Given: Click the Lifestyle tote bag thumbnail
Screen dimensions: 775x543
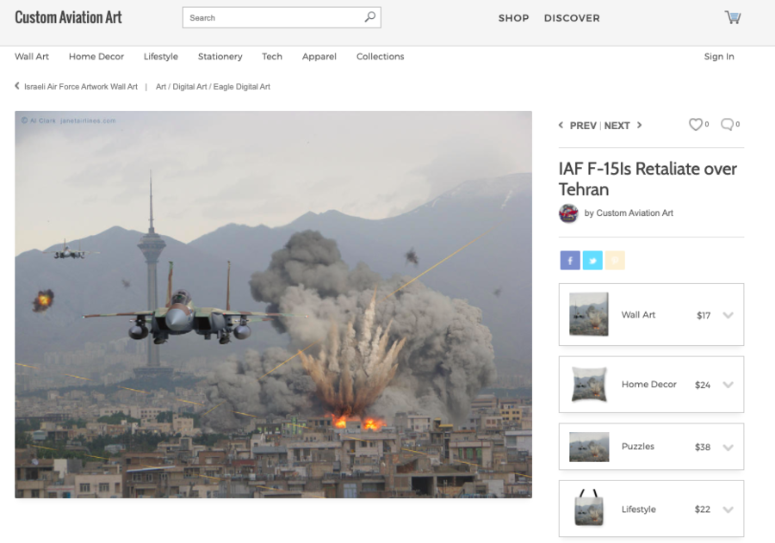Looking at the screenshot, I should (x=589, y=509).
